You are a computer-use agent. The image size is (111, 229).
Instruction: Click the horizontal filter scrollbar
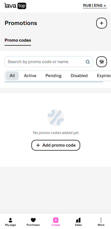click(x=54, y=82)
